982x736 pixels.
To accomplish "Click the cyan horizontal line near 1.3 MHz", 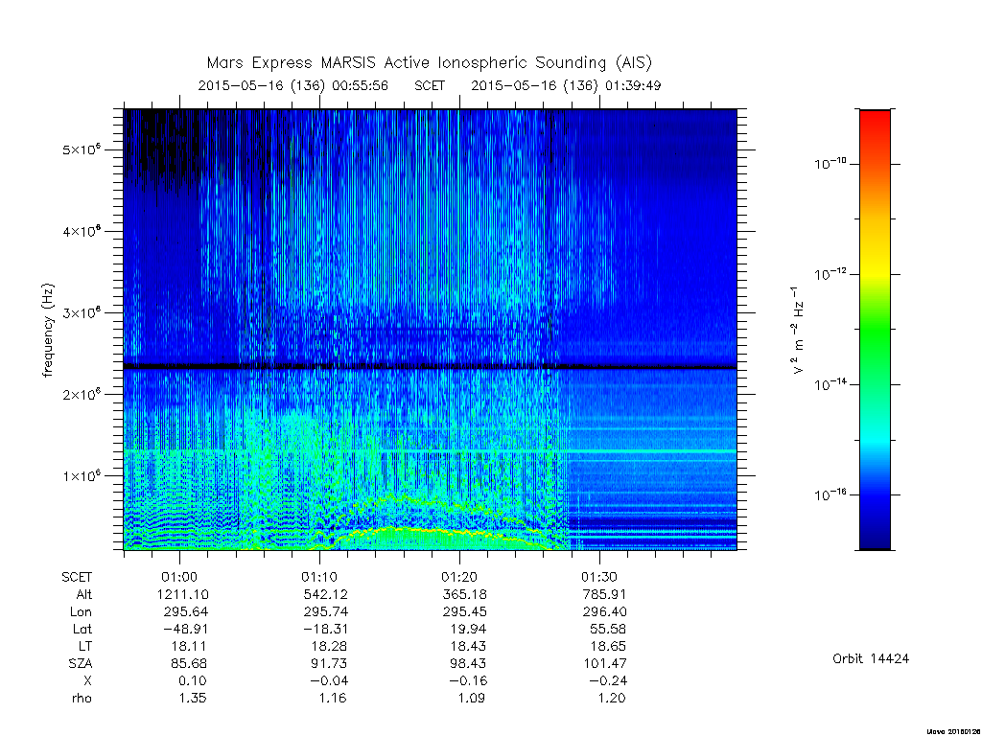I will click(x=430, y=451).
